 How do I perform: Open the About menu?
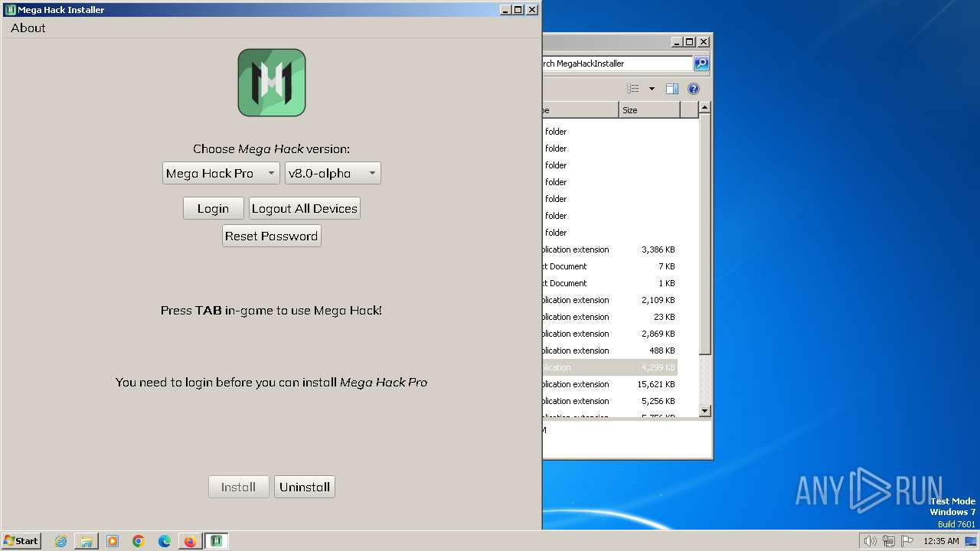28,28
